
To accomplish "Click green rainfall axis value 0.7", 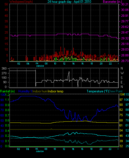I will (7, 115).
